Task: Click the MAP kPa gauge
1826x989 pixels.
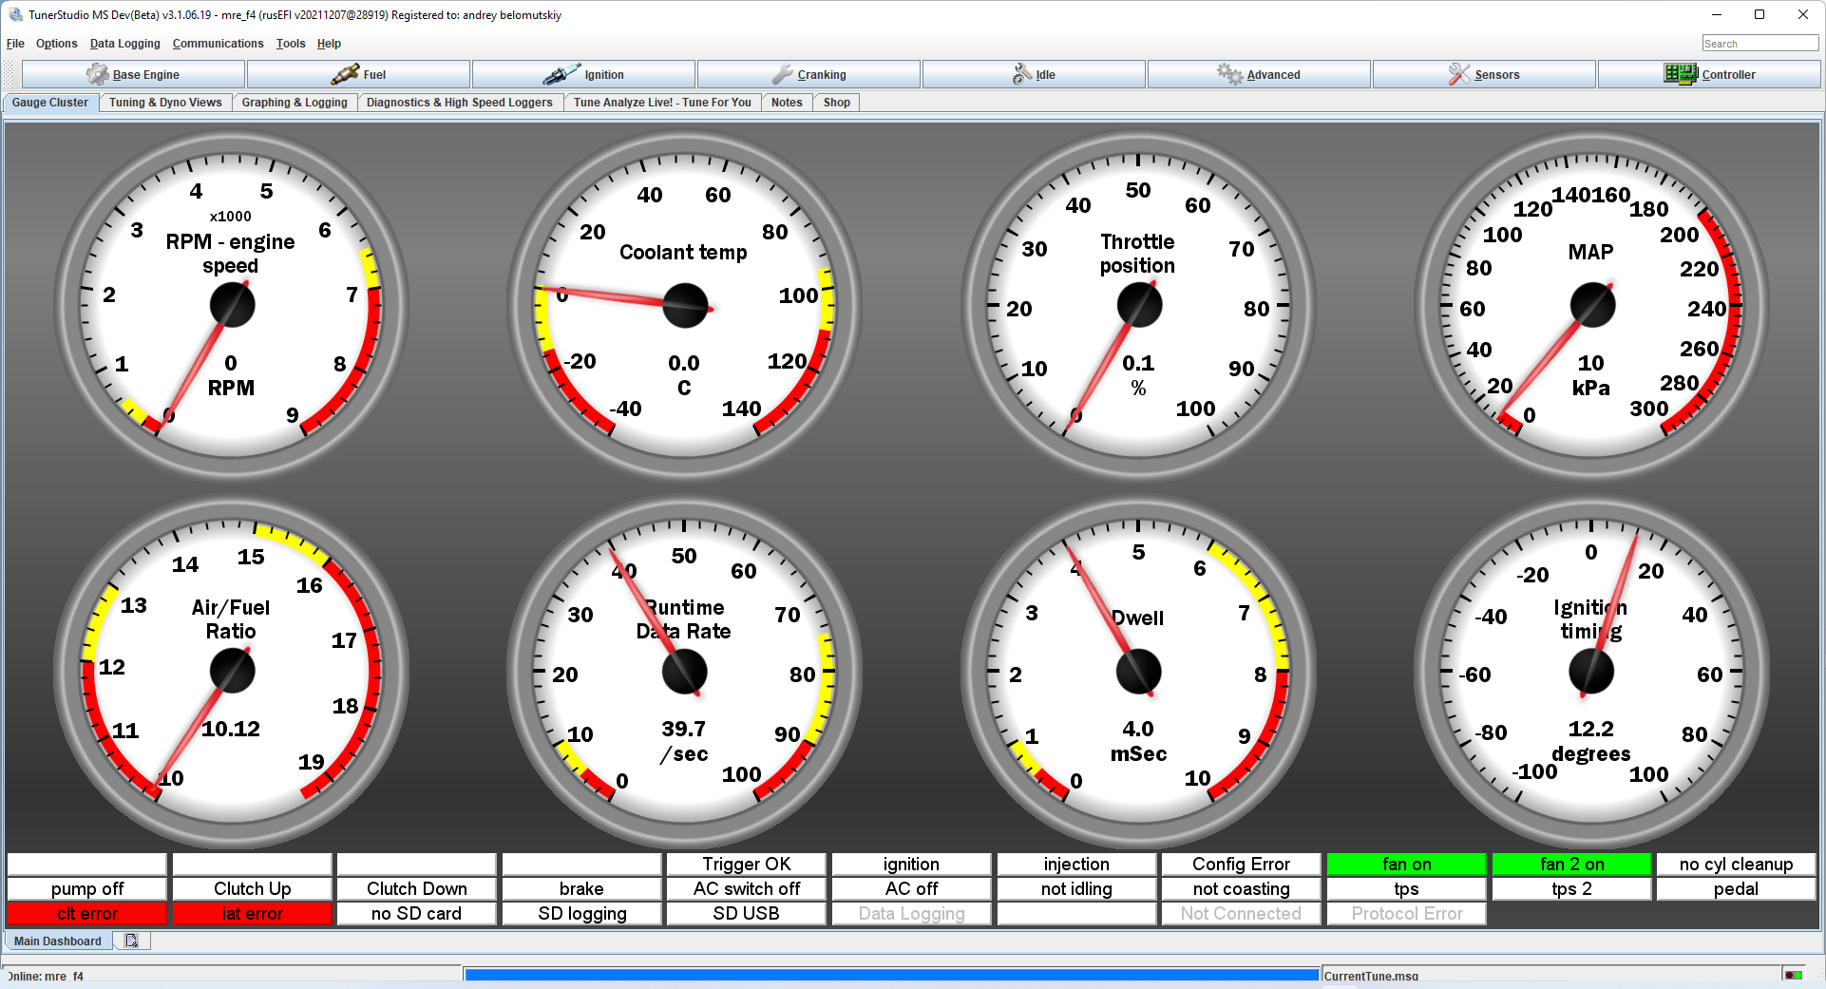Action: (x=1591, y=305)
